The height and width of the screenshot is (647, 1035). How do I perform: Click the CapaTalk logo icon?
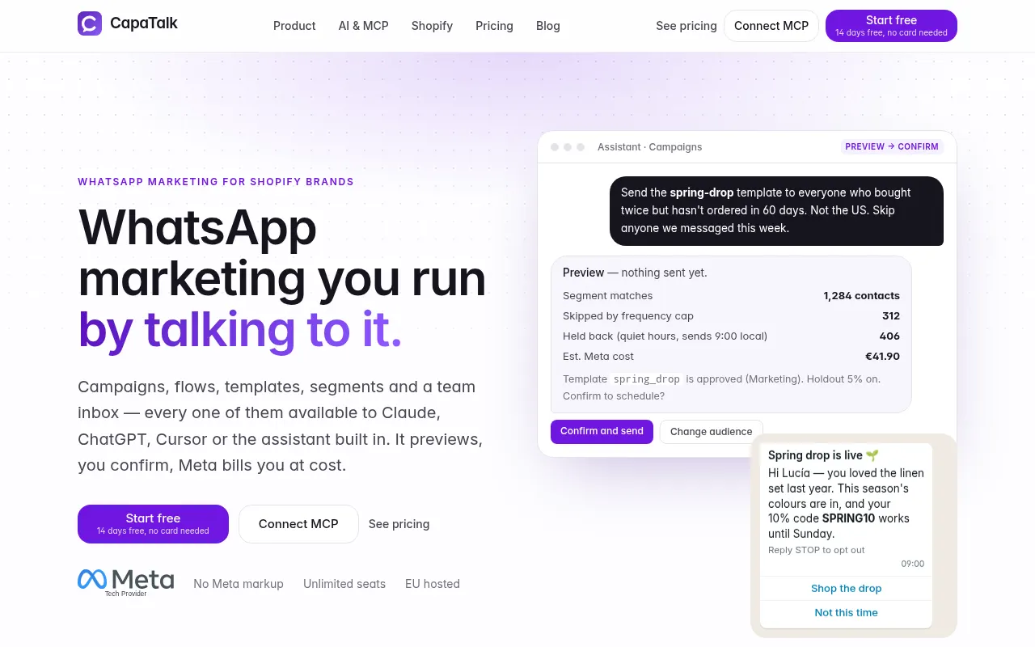90,23
